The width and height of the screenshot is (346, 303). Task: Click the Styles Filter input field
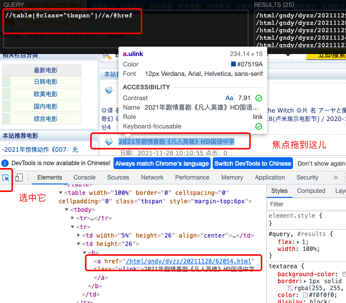pos(307,204)
